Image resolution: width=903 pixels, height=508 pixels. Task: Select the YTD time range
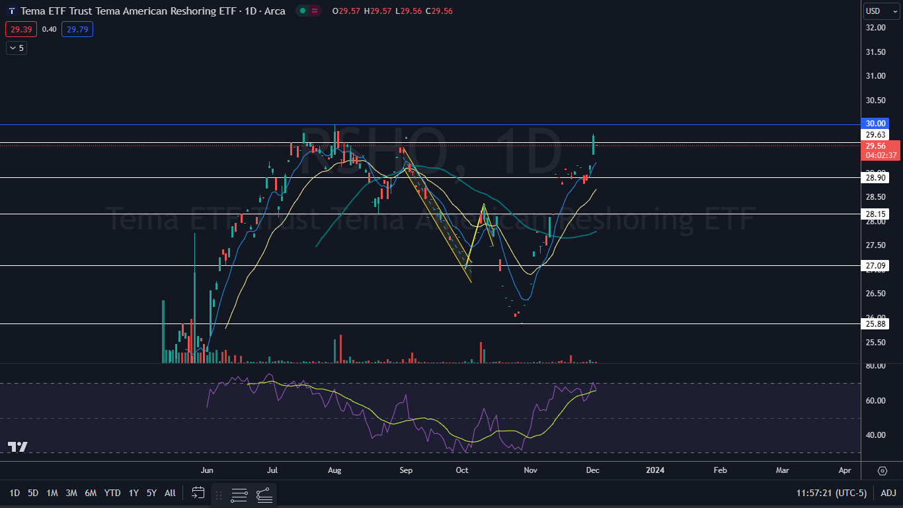pos(112,493)
